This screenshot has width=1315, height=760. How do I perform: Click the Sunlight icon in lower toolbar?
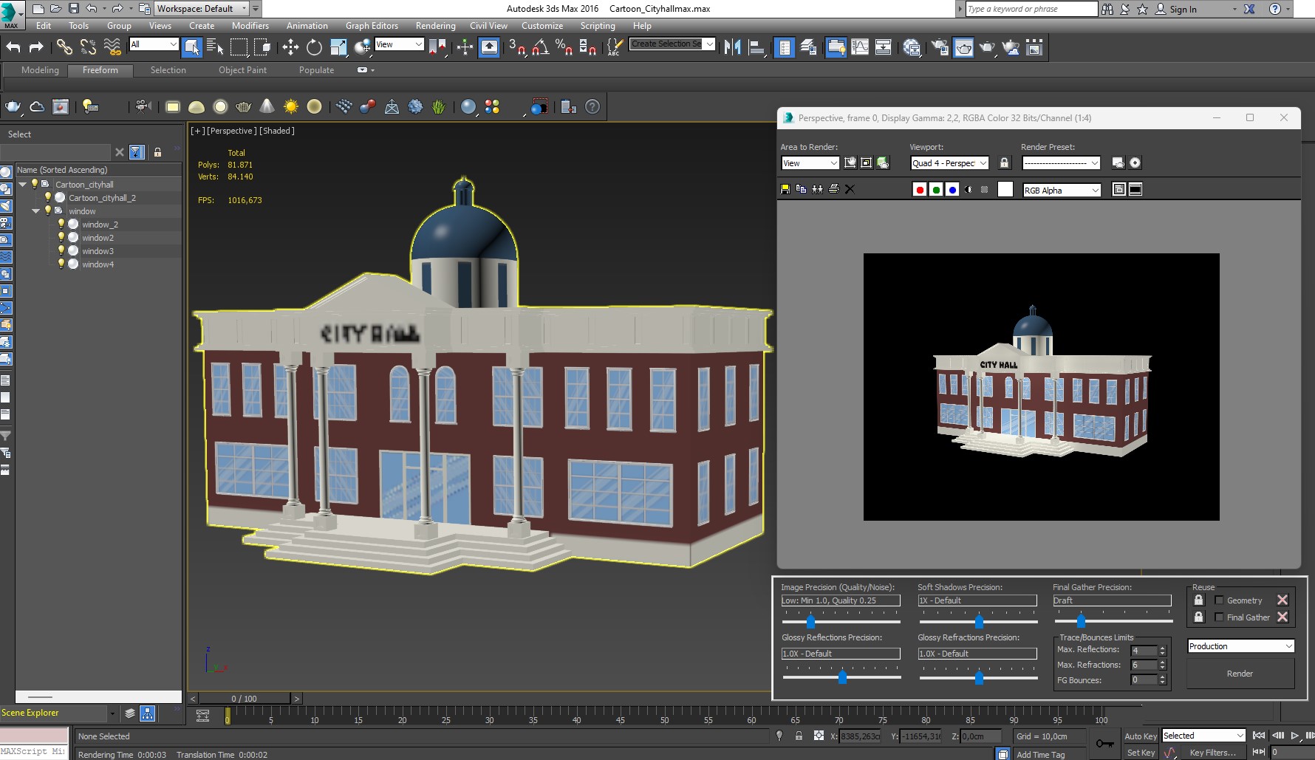[291, 107]
